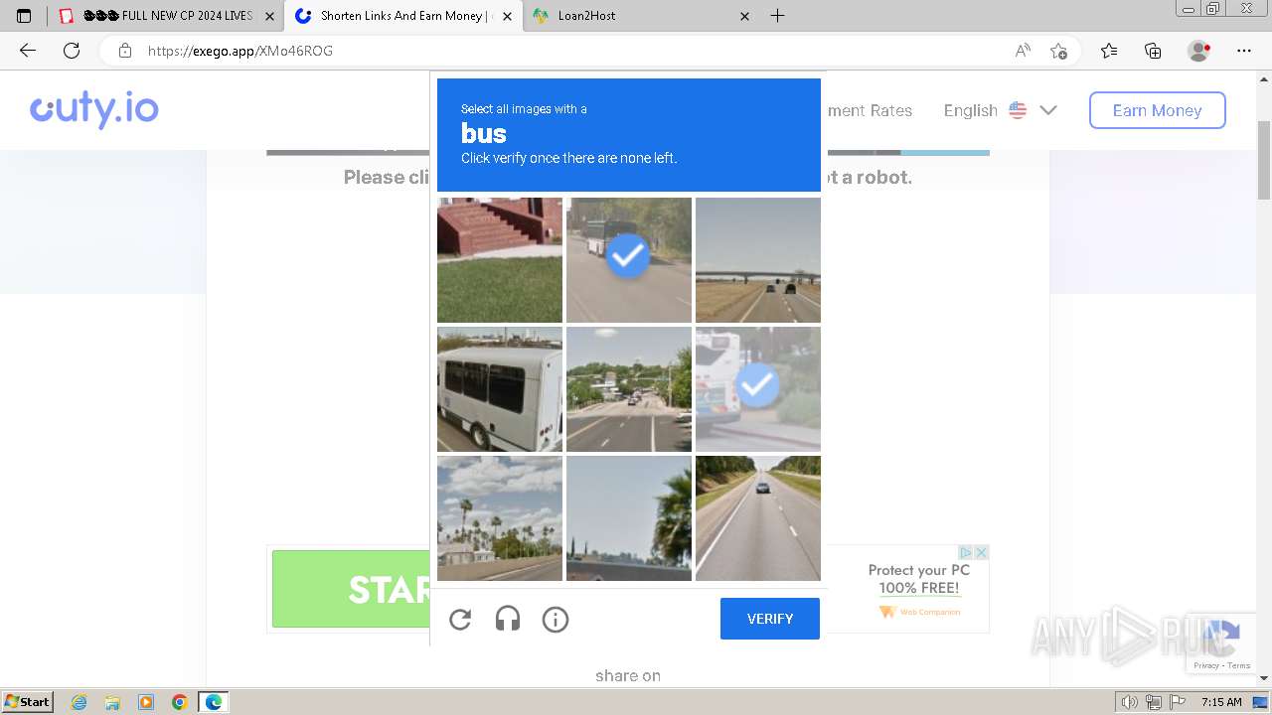The width and height of the screenshot is (1272, 715).
Task: Open the Collections icon
Action: coord(1153,51)
